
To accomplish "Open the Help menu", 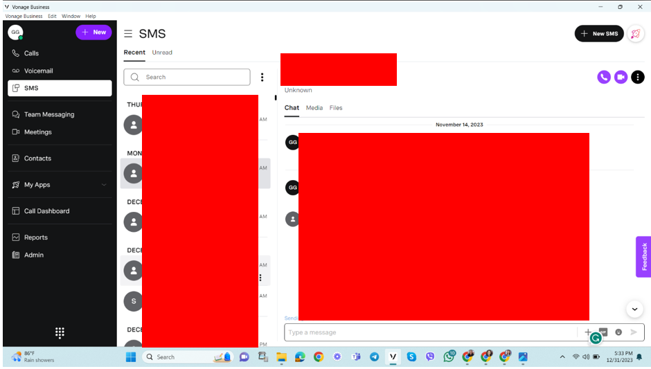I will [91, 16].
